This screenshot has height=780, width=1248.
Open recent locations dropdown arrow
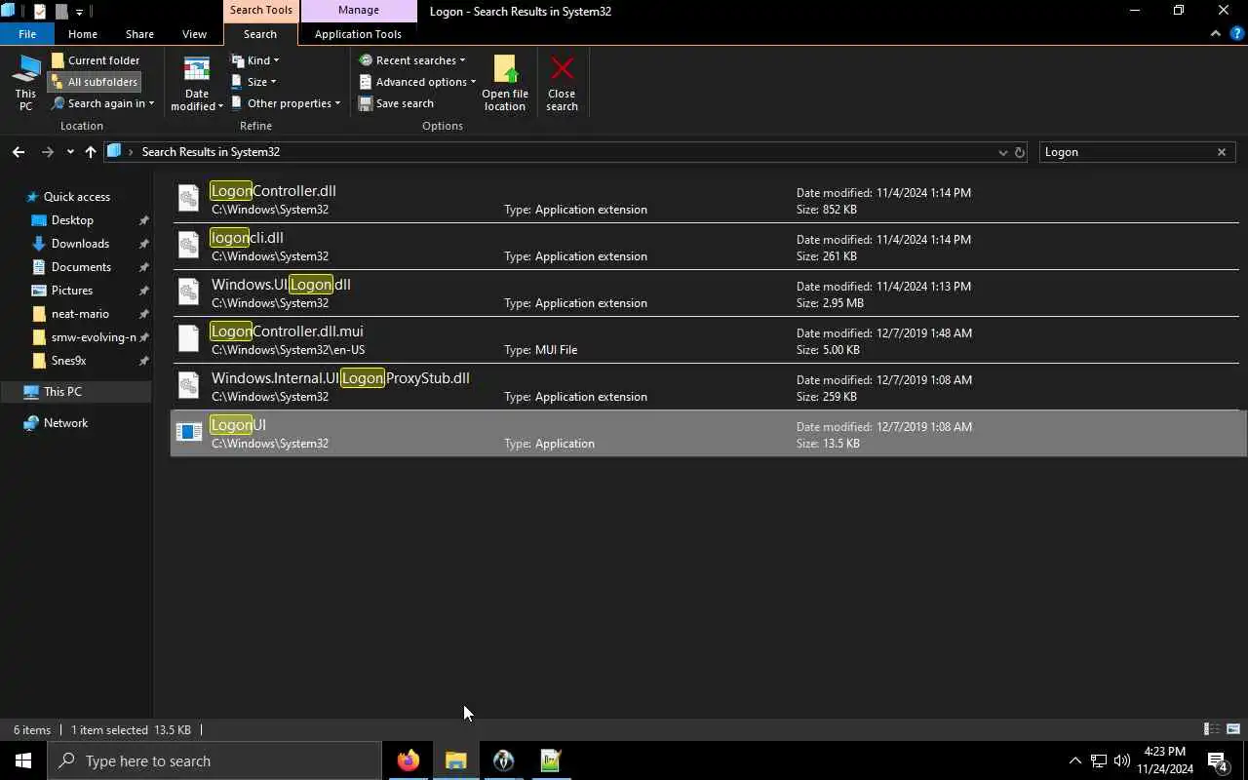click(70, 152)
